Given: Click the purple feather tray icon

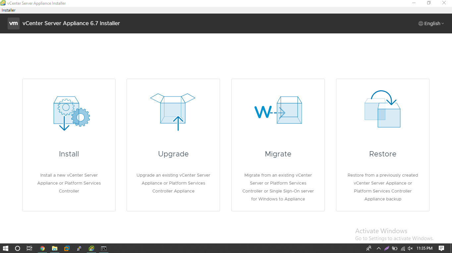Looking at the screenshot, I should click(x=387, y=248).
